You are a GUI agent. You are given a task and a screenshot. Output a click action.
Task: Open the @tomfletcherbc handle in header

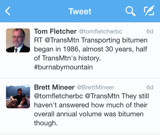coord(100,31)
